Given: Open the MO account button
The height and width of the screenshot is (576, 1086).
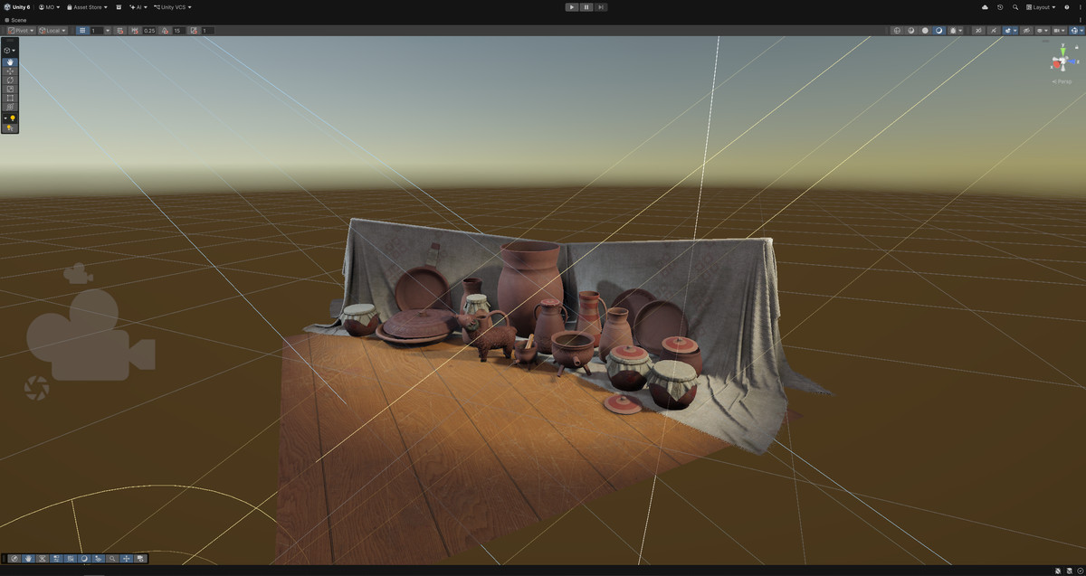Looking at the screenshot, I should [49, 7].
